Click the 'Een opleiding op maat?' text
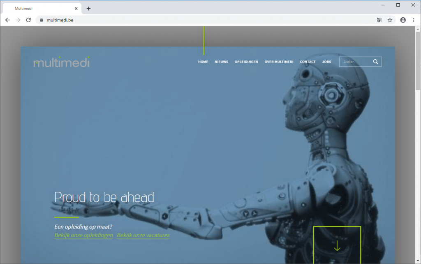The width and height of the screenshot is (421, 264). (x=83, y=227)
